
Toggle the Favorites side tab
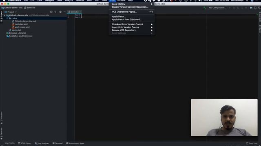click(x=2, y=133)
